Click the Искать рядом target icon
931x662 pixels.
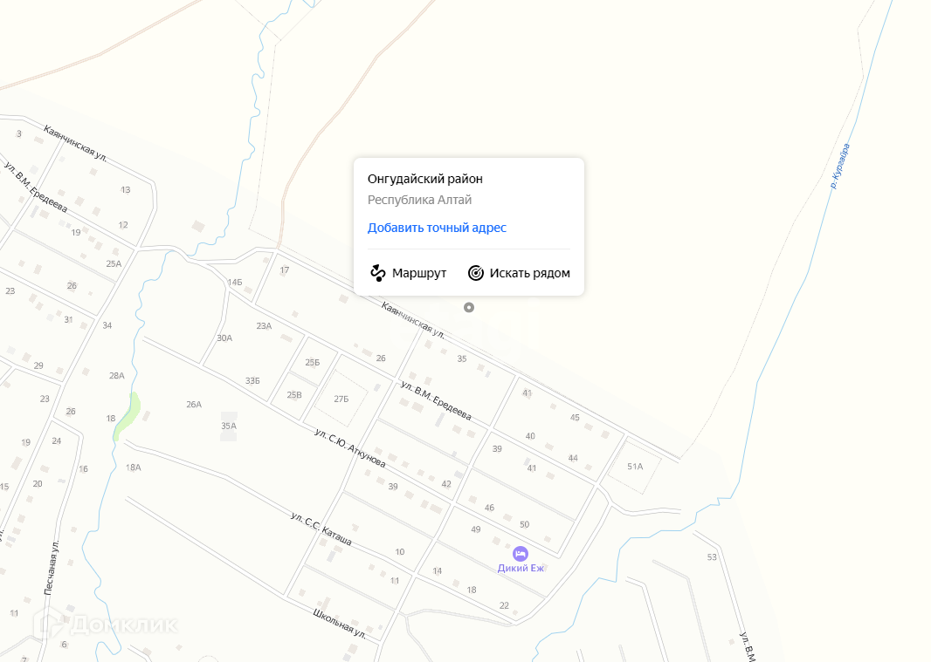pos(476,273)
